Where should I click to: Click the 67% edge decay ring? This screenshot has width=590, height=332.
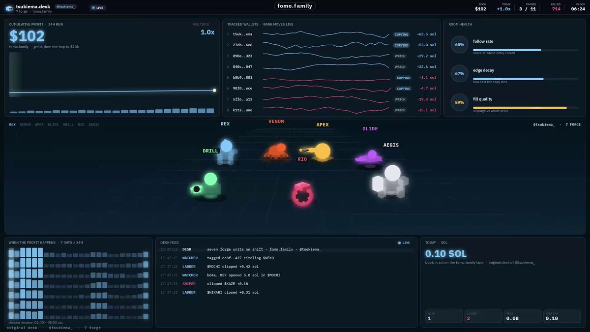point(459,73)
